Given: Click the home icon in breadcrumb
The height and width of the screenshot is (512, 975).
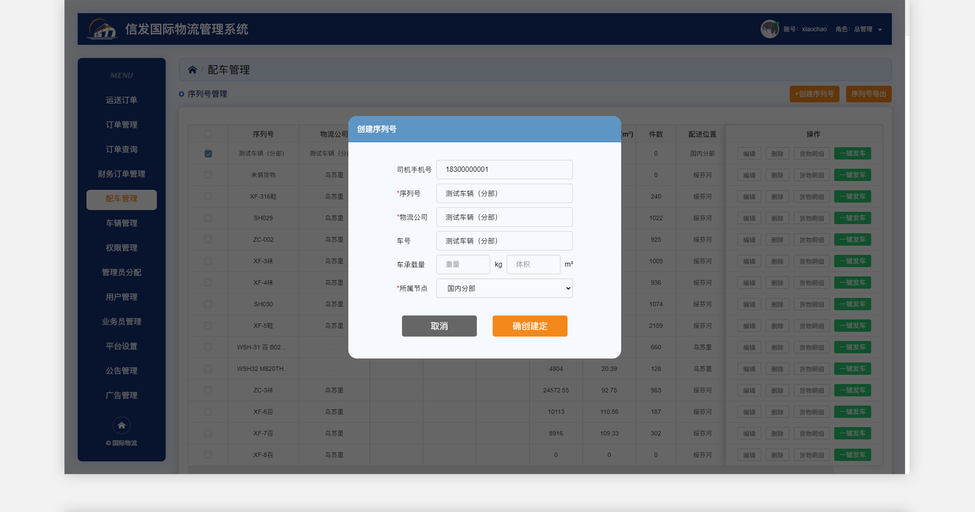Looking at the screenshot, I should (x=192, y=70).
